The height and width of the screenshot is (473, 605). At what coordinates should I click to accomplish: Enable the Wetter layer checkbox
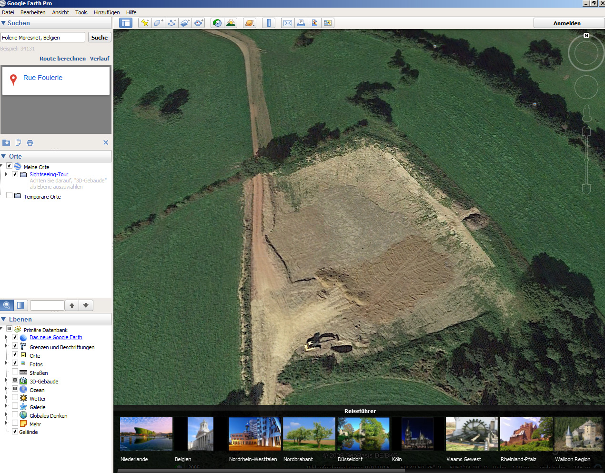(15, 397)
